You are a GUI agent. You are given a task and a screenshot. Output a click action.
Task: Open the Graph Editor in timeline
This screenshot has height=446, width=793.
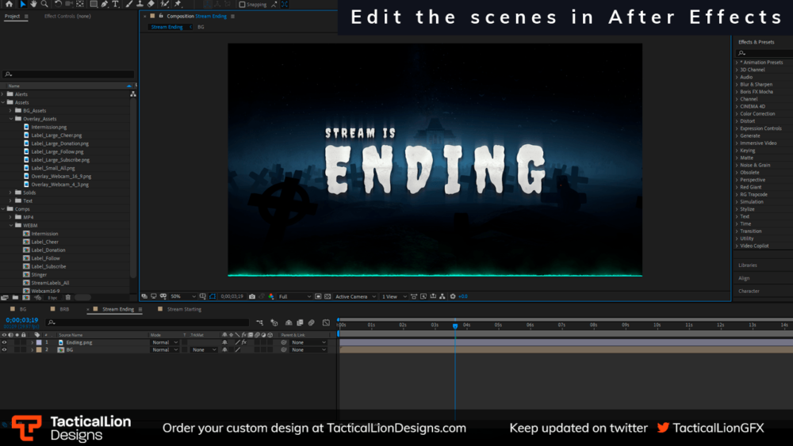coord(326,322)
